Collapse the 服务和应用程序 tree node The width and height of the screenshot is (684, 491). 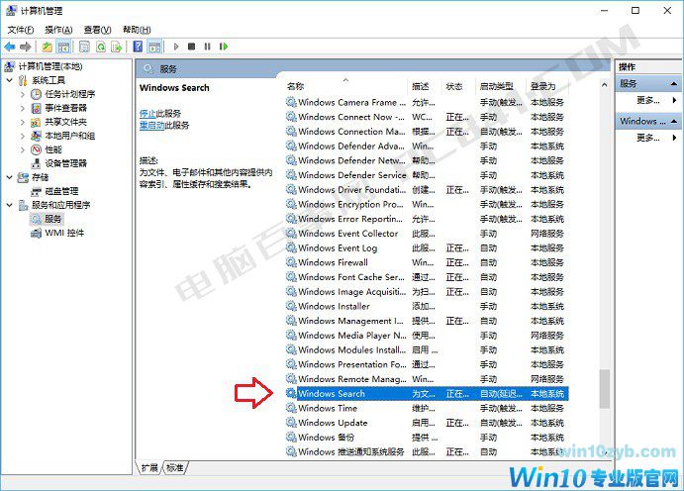click(x=9, y=205)
